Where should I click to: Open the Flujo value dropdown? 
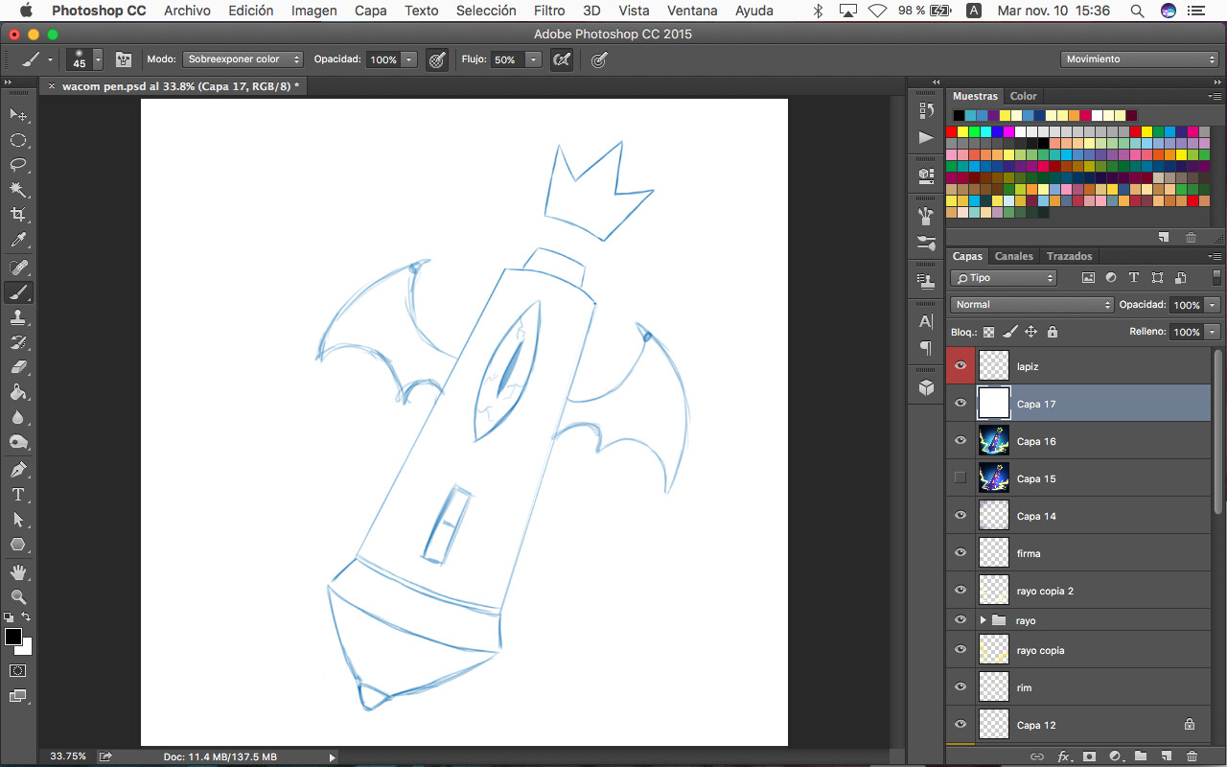(x=534, y=59)
